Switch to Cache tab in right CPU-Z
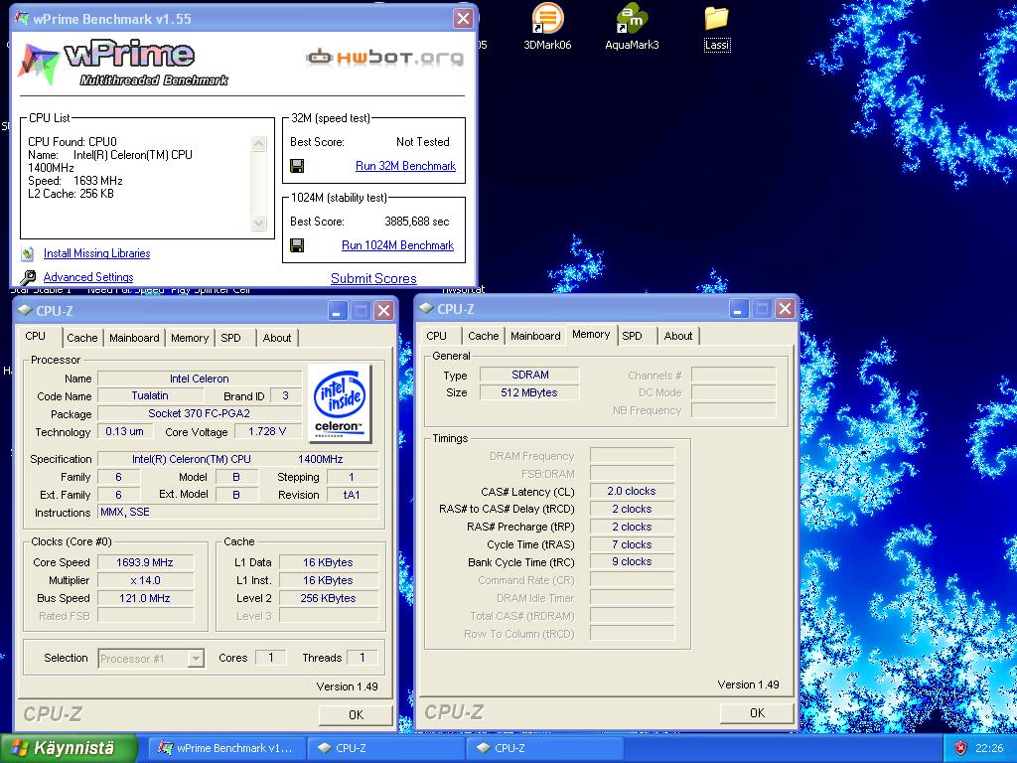This screenshot has width=1017, height=763. click(484, 336)
